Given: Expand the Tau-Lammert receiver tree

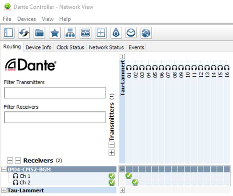Looking at the screenshot, I should click(x=4, y=190).
